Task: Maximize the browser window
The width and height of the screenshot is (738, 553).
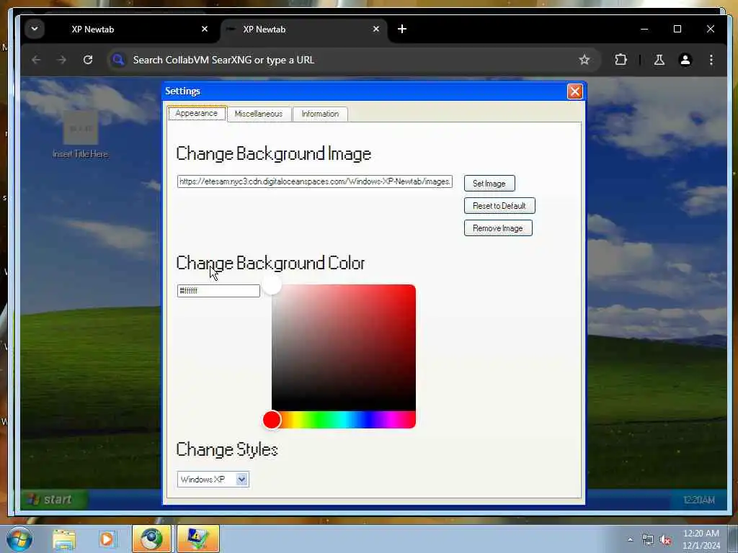Action: [677, 29]
